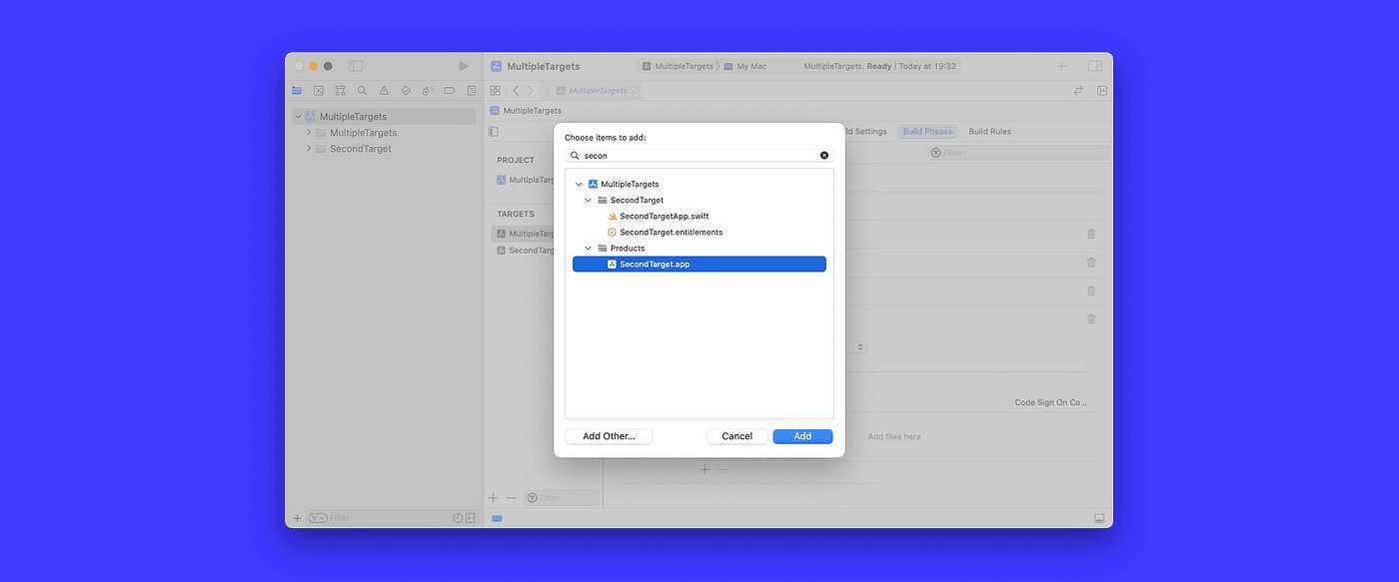Clear the search text in the dialog

824,156
